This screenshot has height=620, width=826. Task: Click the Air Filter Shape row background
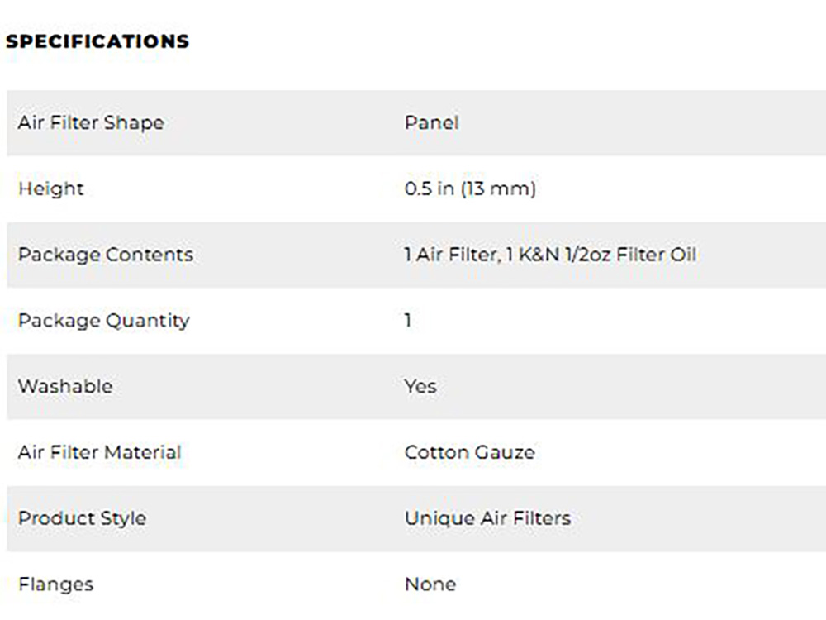[x=416, y=123]
